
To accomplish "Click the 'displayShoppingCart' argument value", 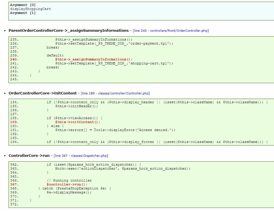I will [x=30, y=9].
